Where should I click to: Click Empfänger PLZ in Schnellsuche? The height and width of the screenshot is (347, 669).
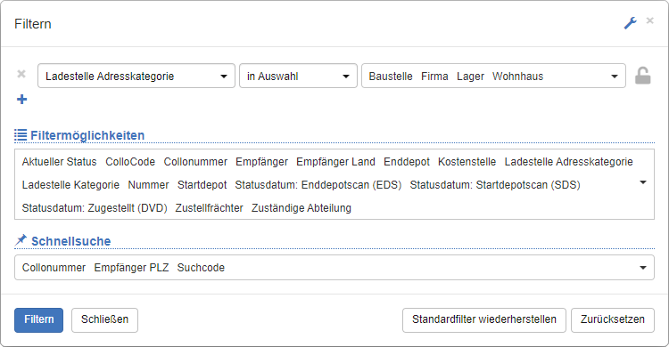point(131,268)
